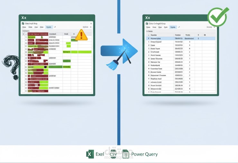Select the highlighted menu tab in left window
The height and width of the screenshot is (163, 238).
[49, 27]
